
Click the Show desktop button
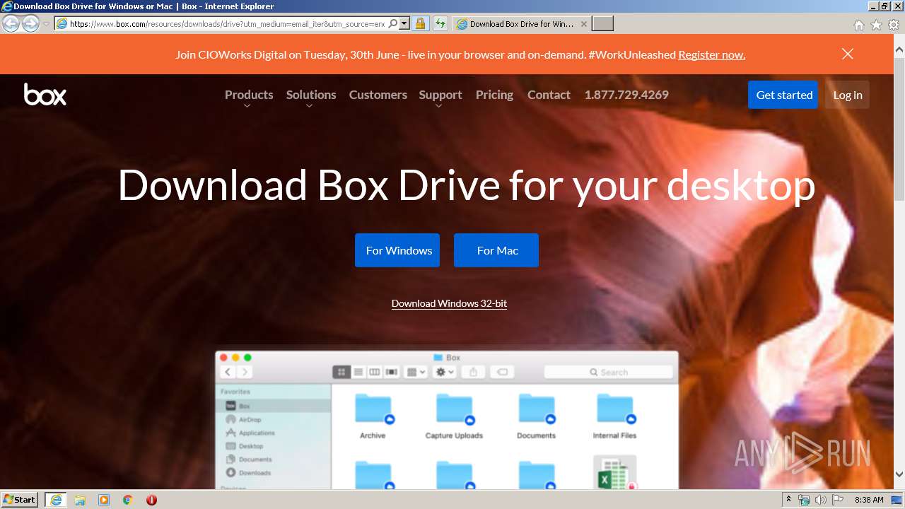(897, 500)
